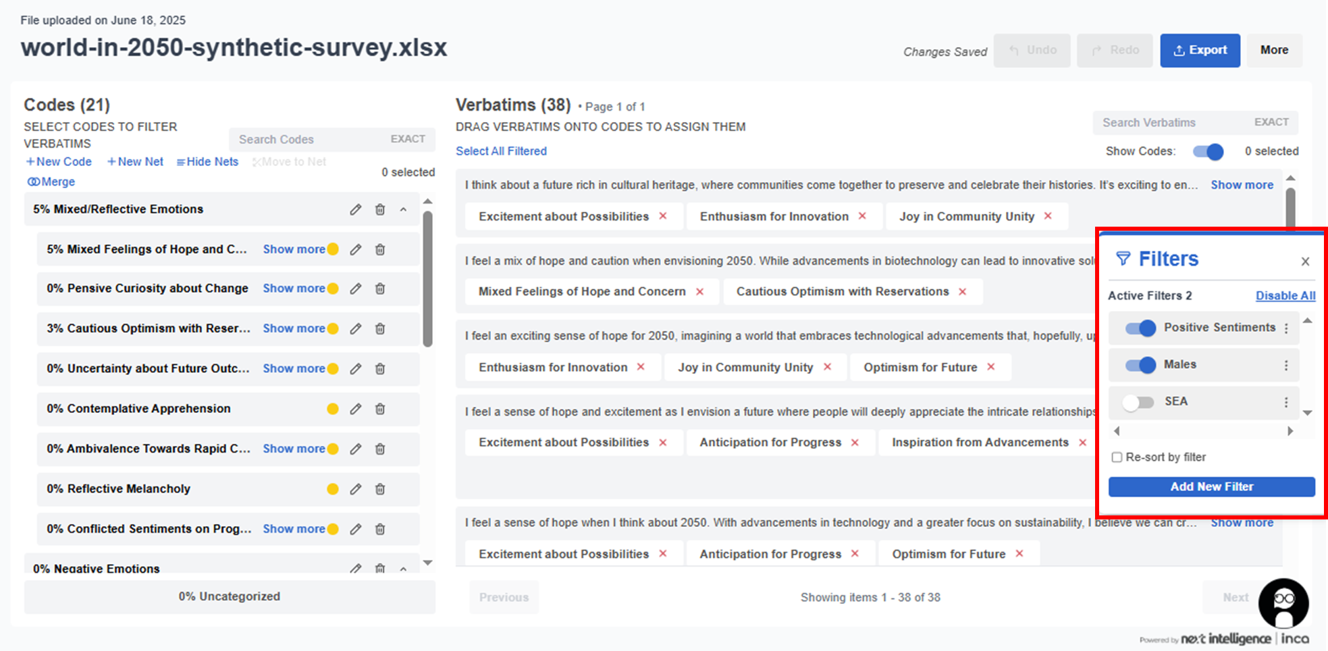Open the chat assistant avatar icon
Viewport: 1328px width, 651px height.
[1283, 603]
